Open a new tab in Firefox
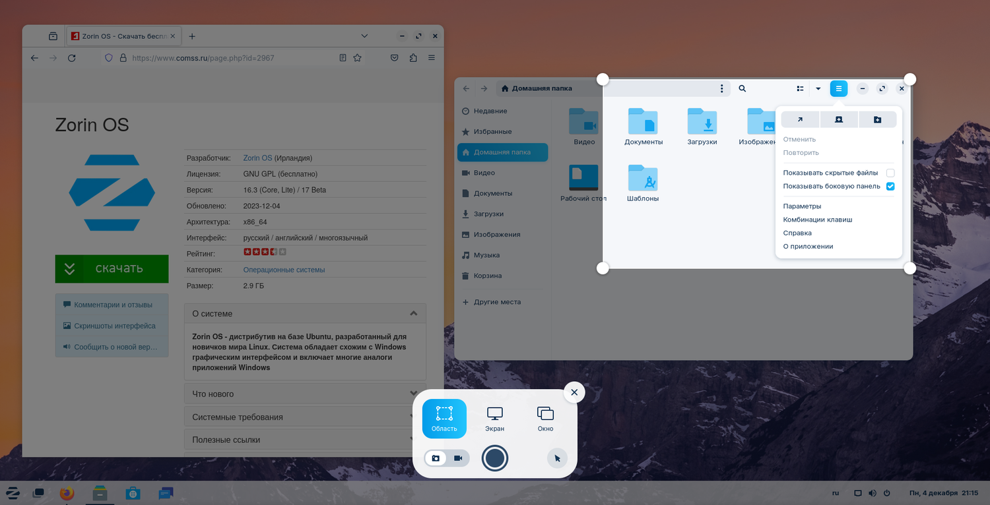 (x=192, y=36)
